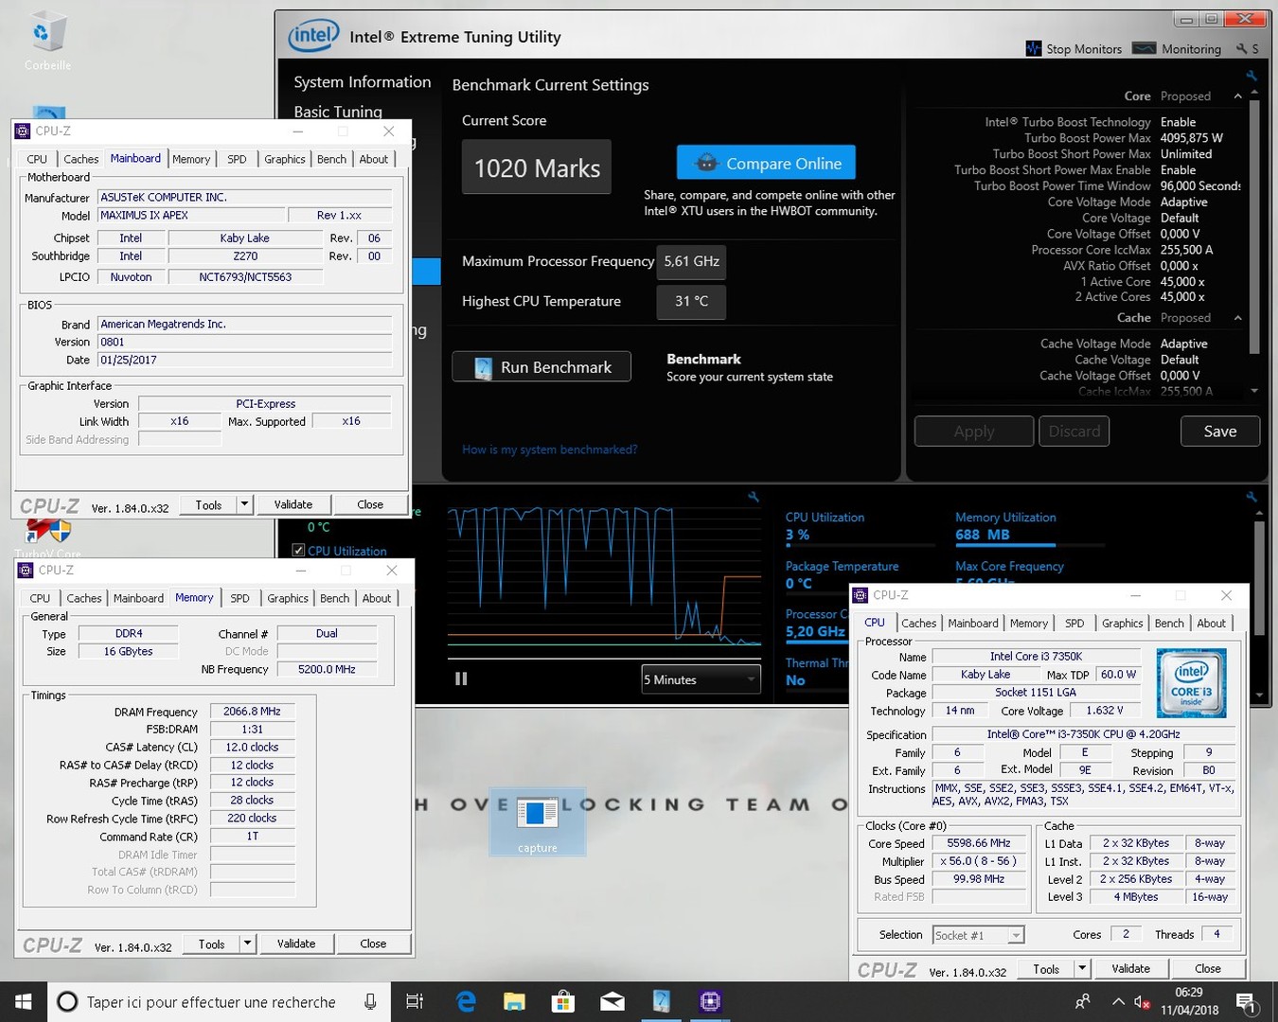Select System Information in XTU sidebar
The height and width of the screenshot is (1022, 1278).
[x=362, y=82]
